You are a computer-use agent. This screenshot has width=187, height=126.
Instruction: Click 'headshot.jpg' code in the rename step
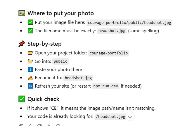[78, 78]
